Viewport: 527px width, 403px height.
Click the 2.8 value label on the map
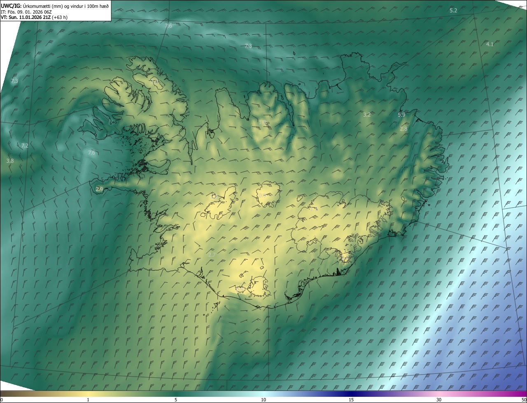coord(403,129)
